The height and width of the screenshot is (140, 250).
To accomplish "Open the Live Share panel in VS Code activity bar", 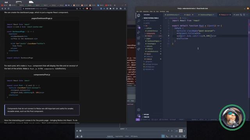I will point(139,49).
